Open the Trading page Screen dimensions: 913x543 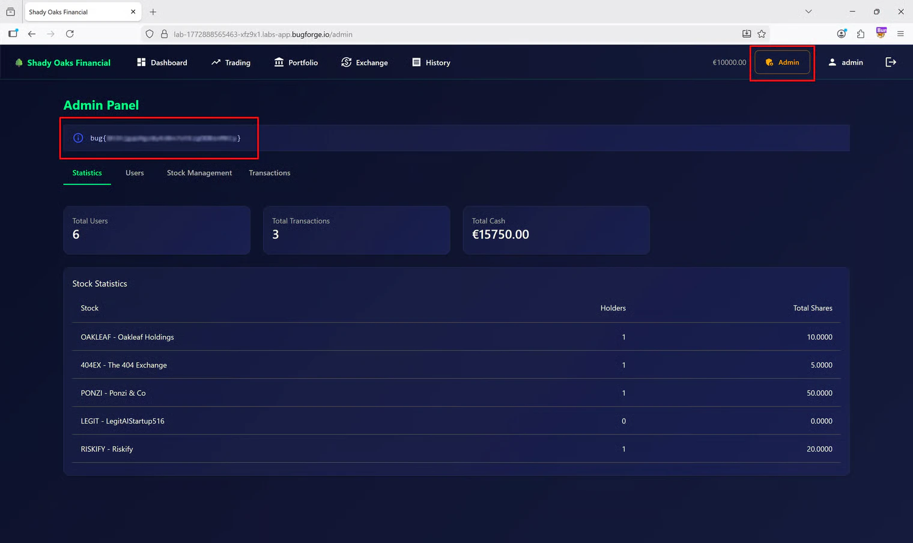pos(231,62)
